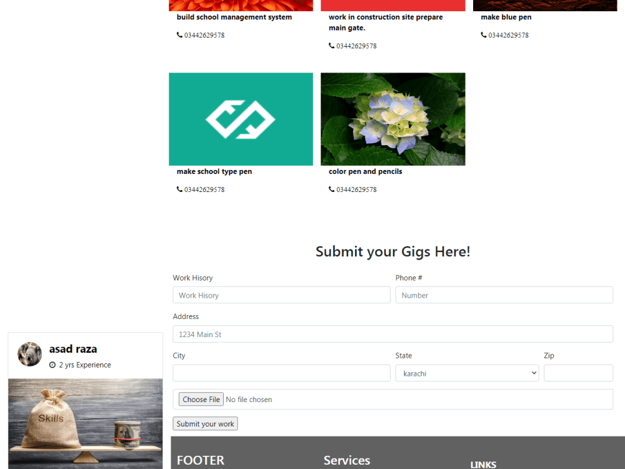
Task: Click 'make blue pen' gig title
Action: (506, 17)
